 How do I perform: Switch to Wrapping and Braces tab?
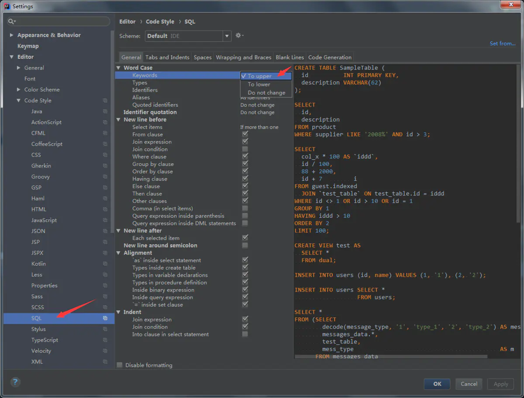tap(244, 57)
